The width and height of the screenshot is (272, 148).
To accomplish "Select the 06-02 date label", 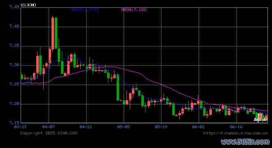I will click(199, 127).
